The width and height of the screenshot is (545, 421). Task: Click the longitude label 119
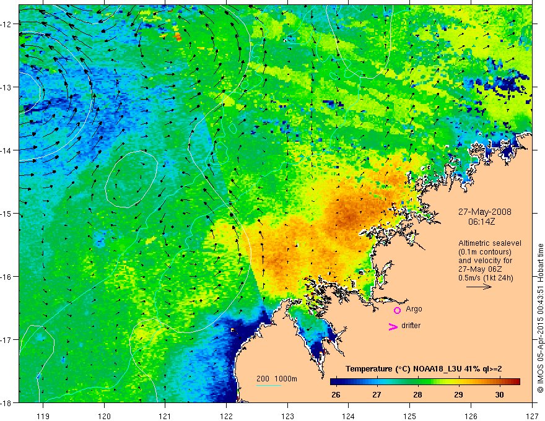(x=43, y=417)
